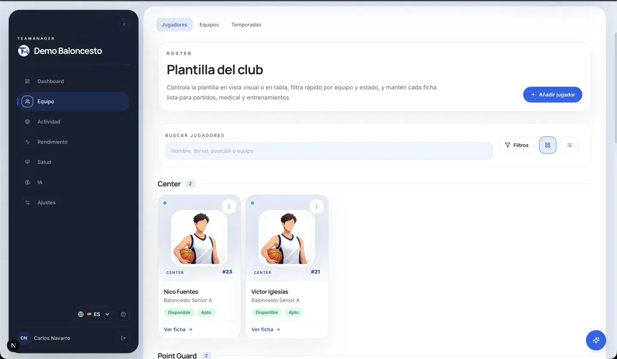Open the Dashboard icon in sidebar
The width and height of the screenshot is (617, 359).
pyautogui.click(x=27, y=81)
